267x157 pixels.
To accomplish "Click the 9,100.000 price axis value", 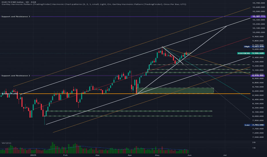I will (258, 70).
